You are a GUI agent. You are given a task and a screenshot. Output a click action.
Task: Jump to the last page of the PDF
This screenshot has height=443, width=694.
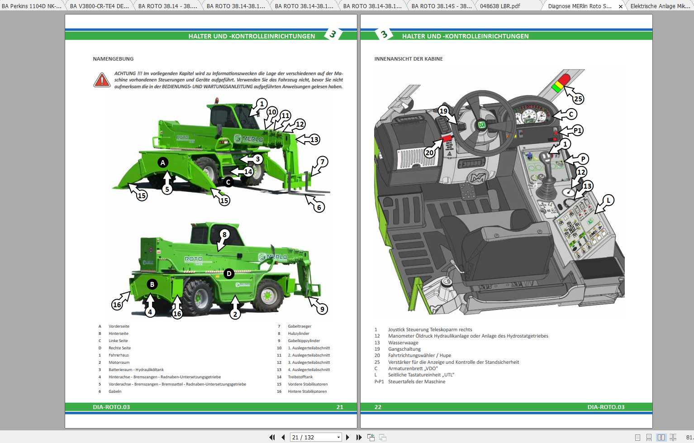tap(359, 437)
